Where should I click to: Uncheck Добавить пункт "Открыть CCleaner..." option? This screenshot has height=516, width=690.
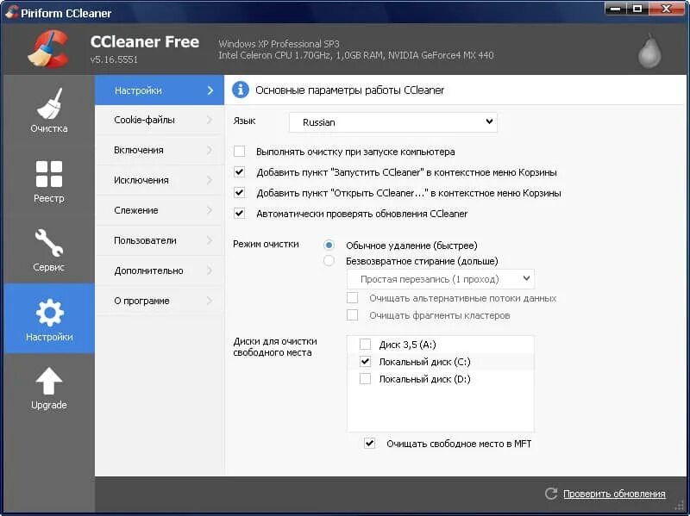[240, 192]
